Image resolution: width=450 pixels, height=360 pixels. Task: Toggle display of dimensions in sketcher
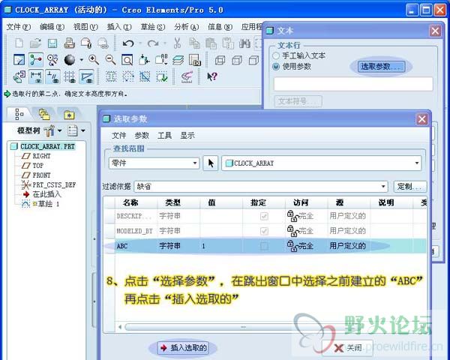[x=36, y=76]
